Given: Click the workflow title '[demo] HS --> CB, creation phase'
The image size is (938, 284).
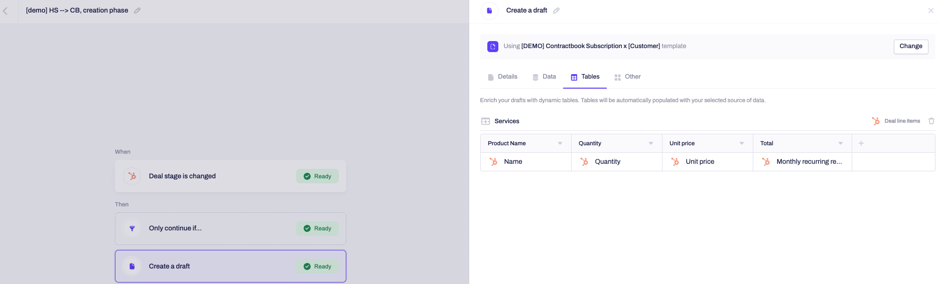Looking at the screenshot, I should coord(77,11).
